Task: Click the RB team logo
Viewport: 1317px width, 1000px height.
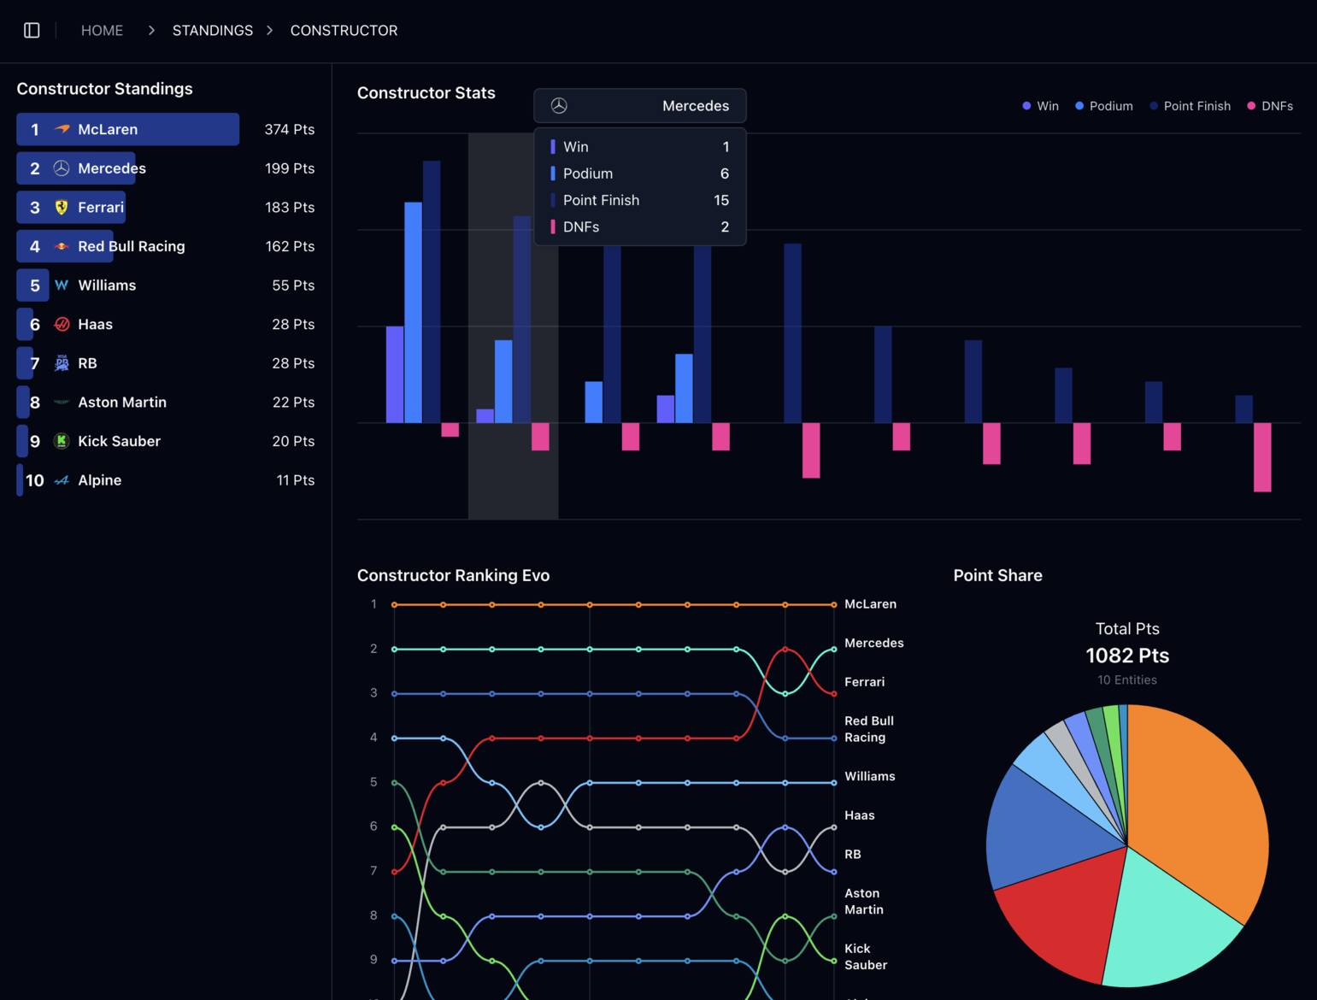Action: [62, 363]
